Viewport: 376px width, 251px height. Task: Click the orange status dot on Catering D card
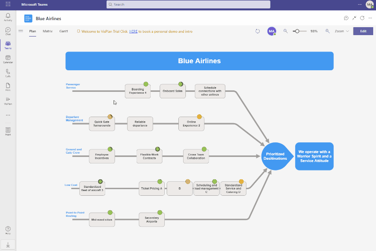pos(241,182)
